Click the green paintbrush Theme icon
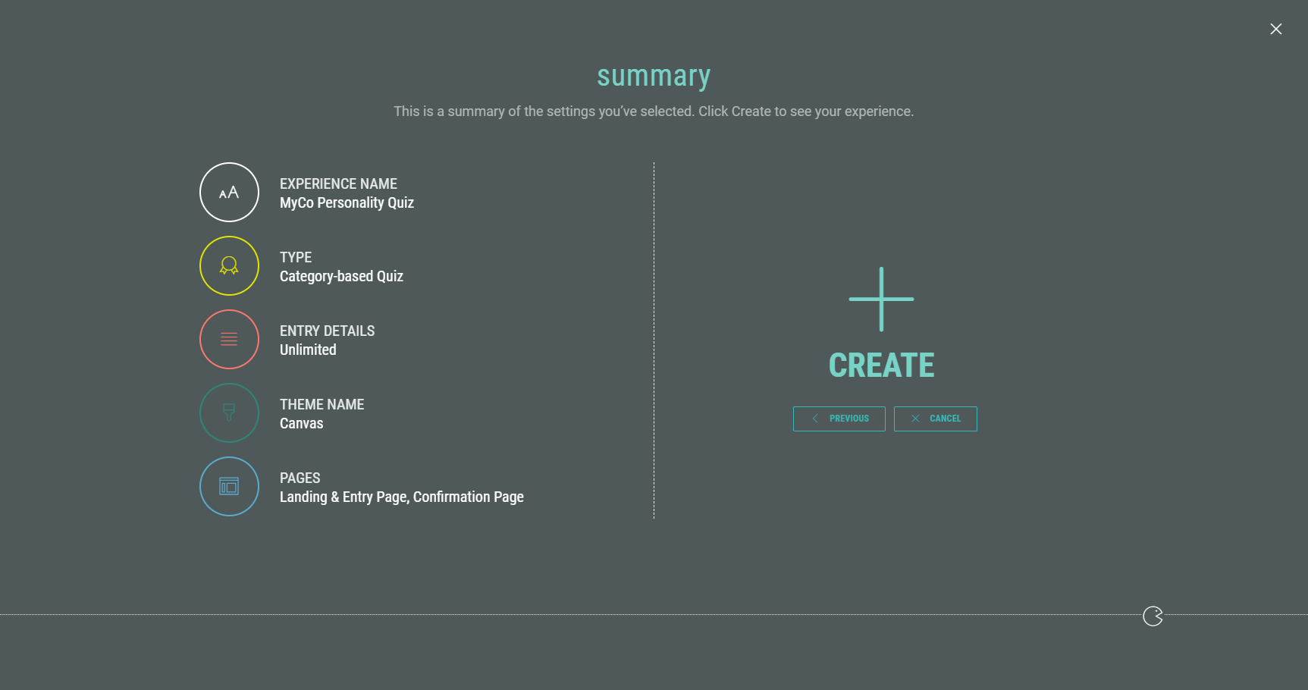The height and width of the screenshot is (690, 1308). click(229, 413)
